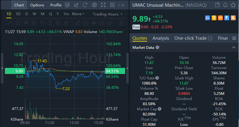Screen dimensions: 239x127
Task: Open chart settings gear icon
Action: tap(94, 5)
